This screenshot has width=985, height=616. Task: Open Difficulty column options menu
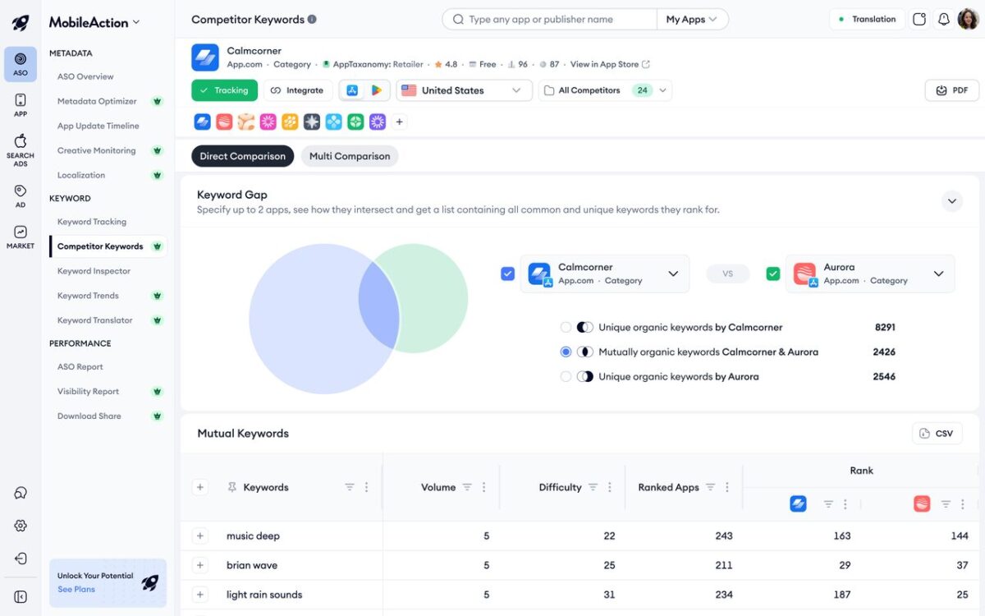click(609, 487)
